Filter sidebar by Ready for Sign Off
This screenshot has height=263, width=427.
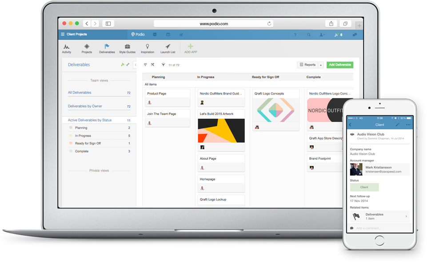[x=100, y=143]
